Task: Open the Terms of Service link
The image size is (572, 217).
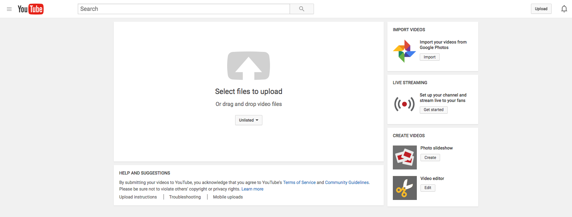Action: (299, 183)
